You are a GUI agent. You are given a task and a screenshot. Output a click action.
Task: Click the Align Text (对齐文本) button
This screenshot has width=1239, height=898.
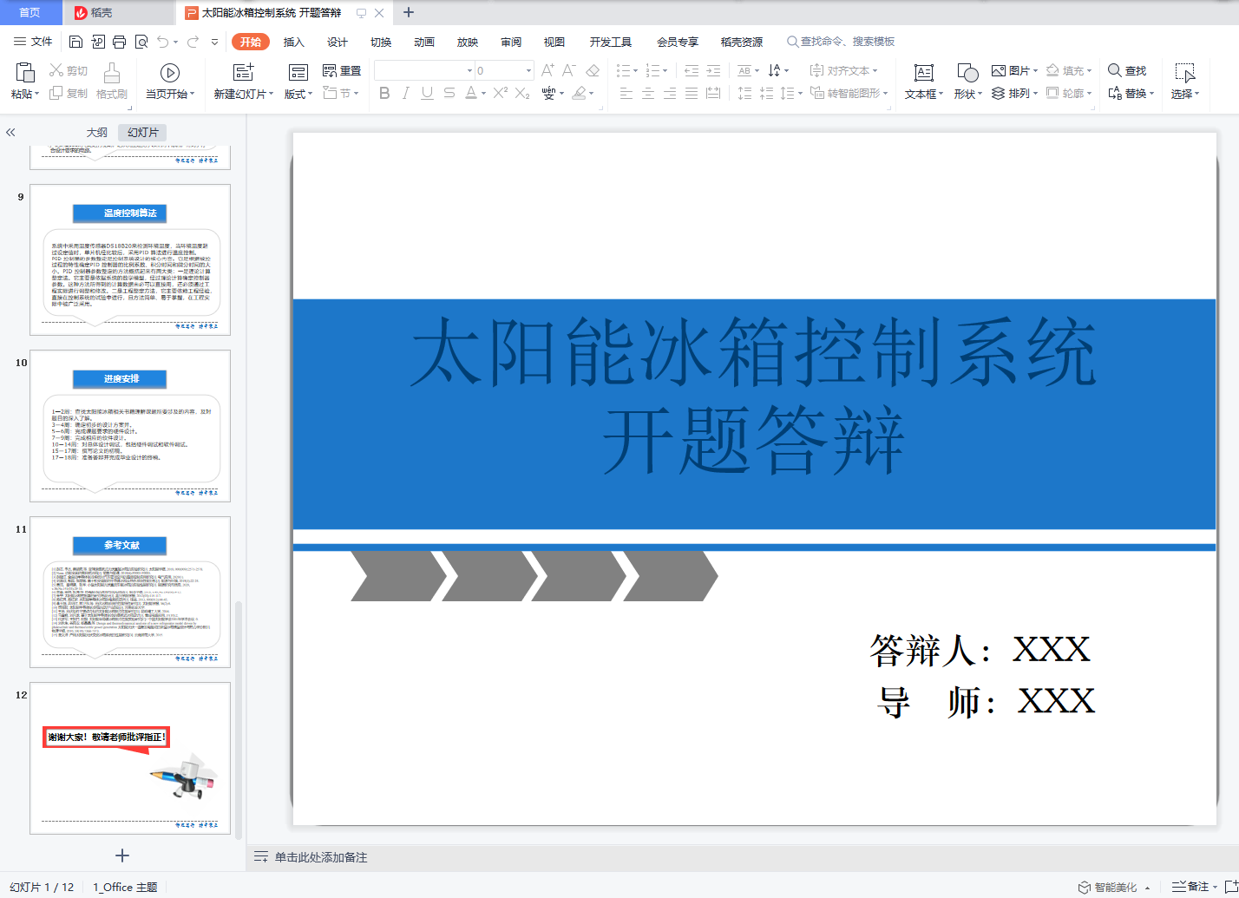point(843,70)
